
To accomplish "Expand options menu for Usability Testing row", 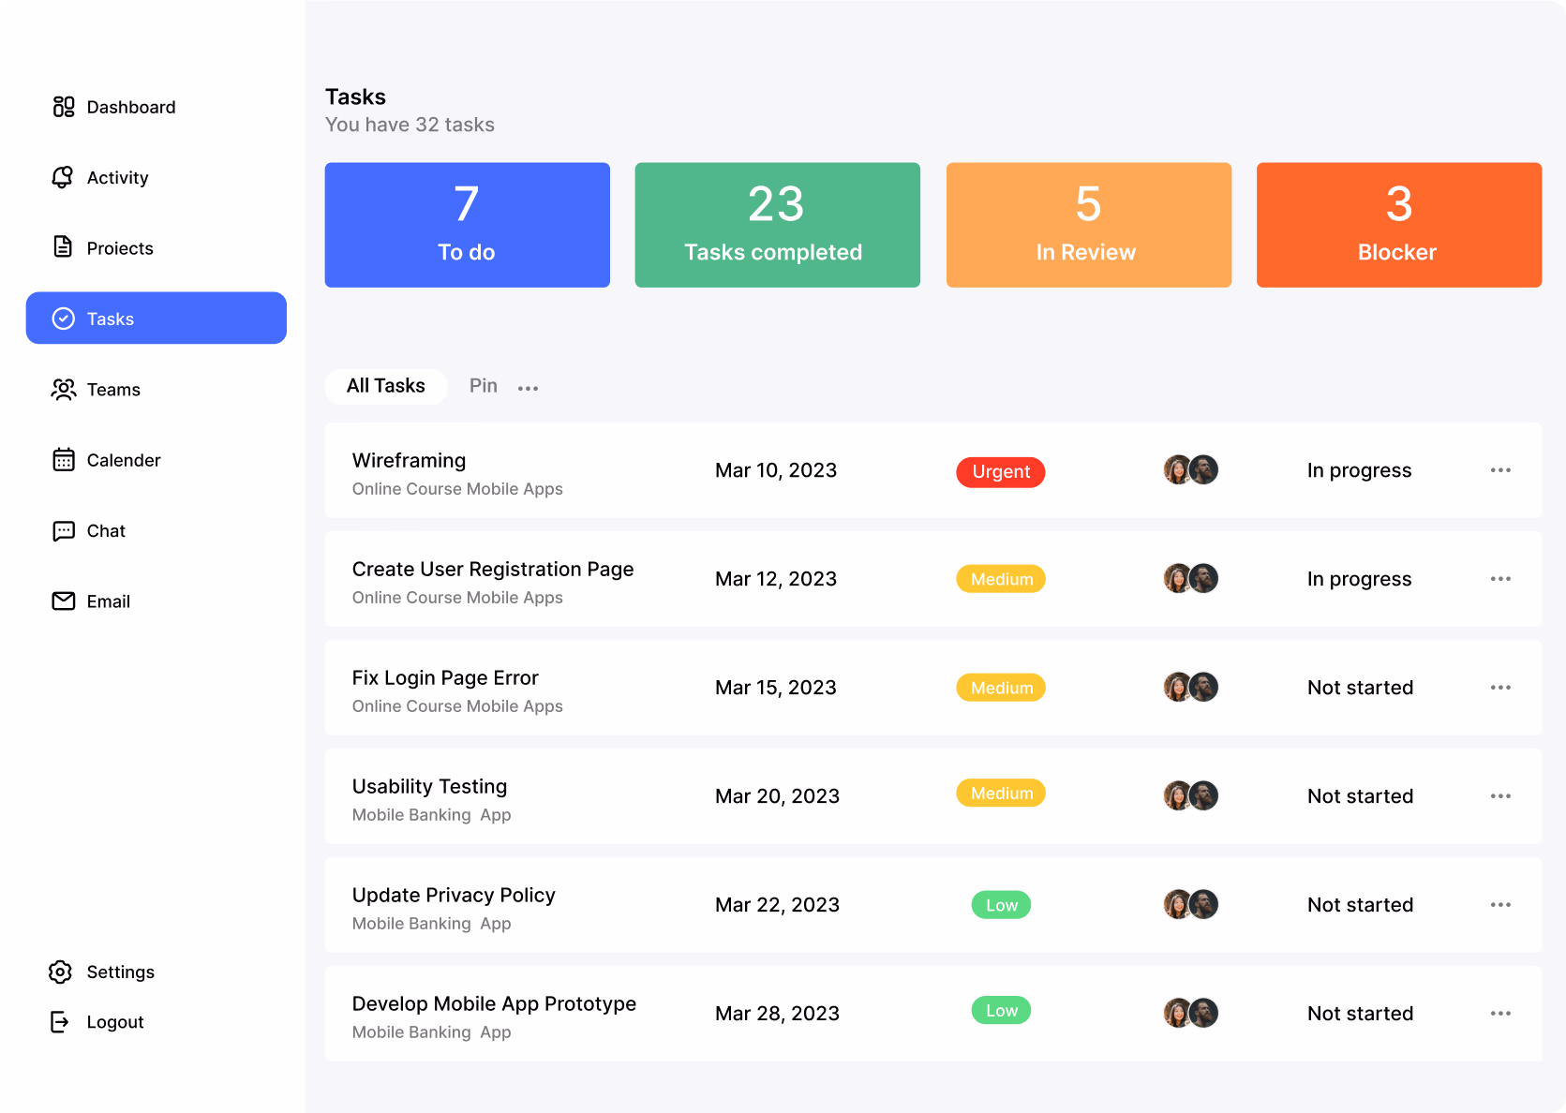I will pos(1499,796).
